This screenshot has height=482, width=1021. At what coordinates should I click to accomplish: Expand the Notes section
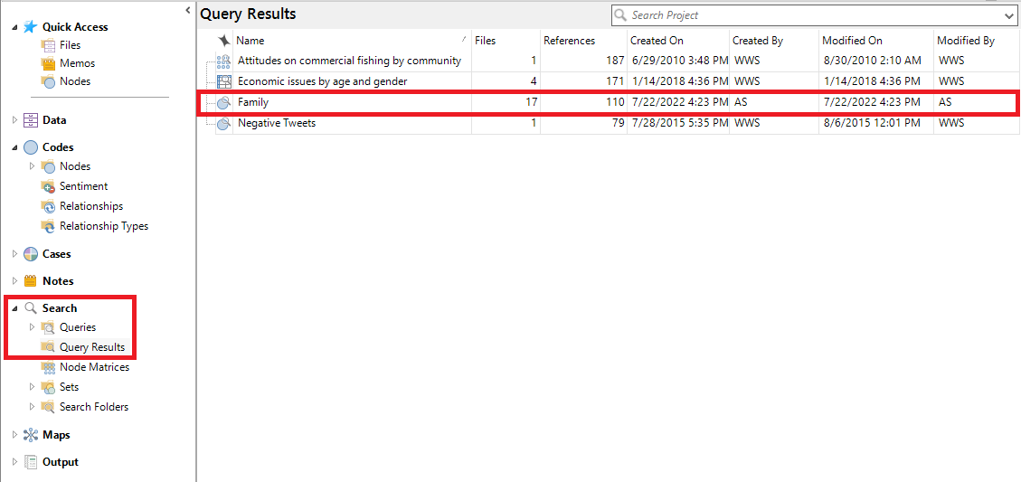[x=15, y=281]
